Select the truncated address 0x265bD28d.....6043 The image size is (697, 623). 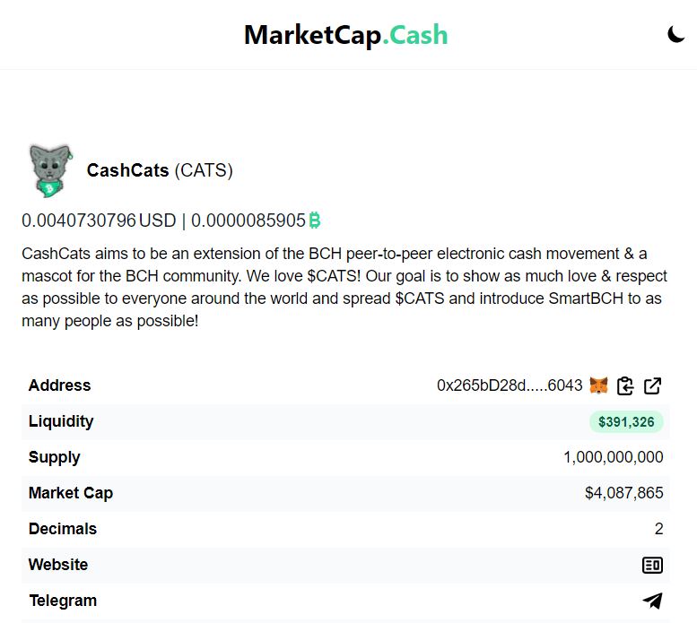[510, 385]
